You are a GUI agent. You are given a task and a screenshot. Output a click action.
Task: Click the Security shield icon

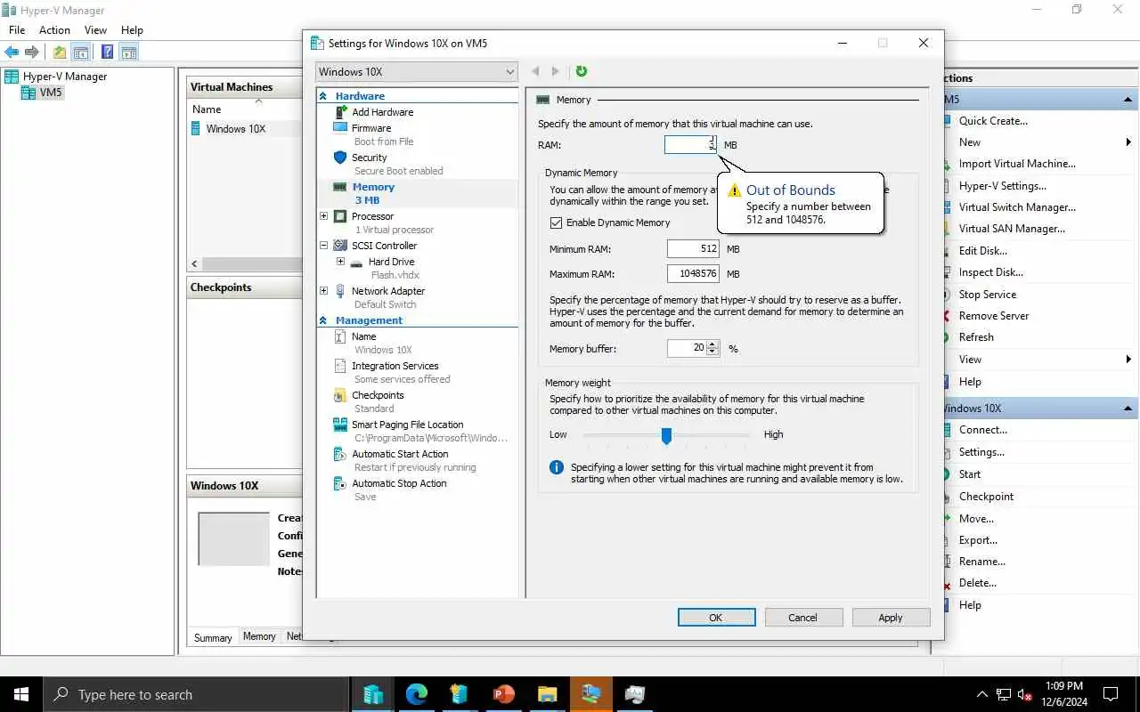340,158
